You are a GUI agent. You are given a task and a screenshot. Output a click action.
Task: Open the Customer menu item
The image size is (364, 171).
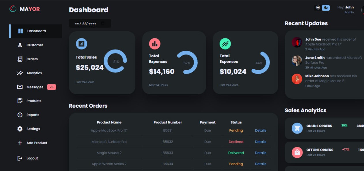pyautogui.click(x=35, y=45)
